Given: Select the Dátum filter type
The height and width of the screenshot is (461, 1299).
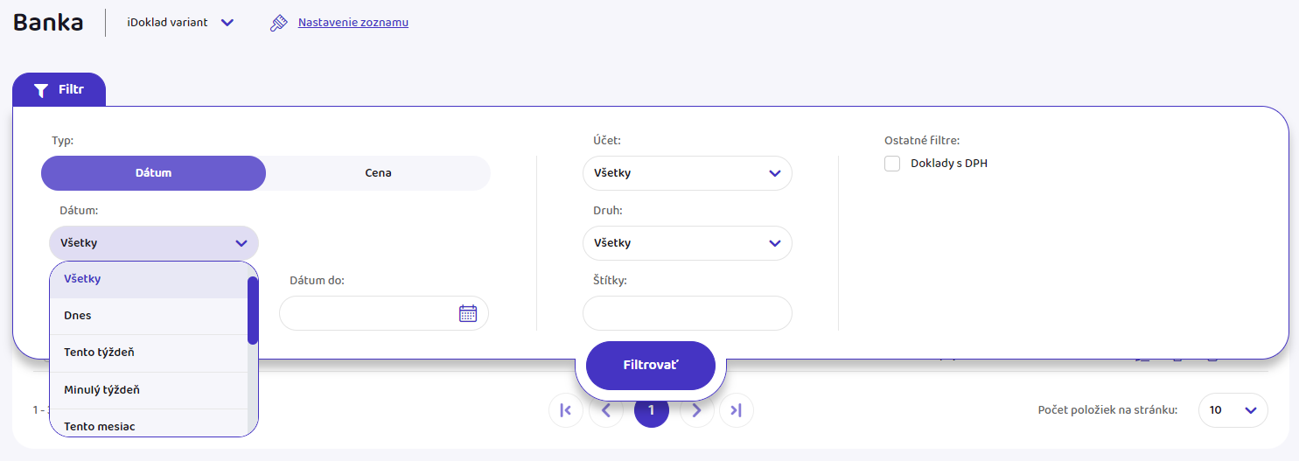Looking at the screenshot, I should tap(153, 173).
